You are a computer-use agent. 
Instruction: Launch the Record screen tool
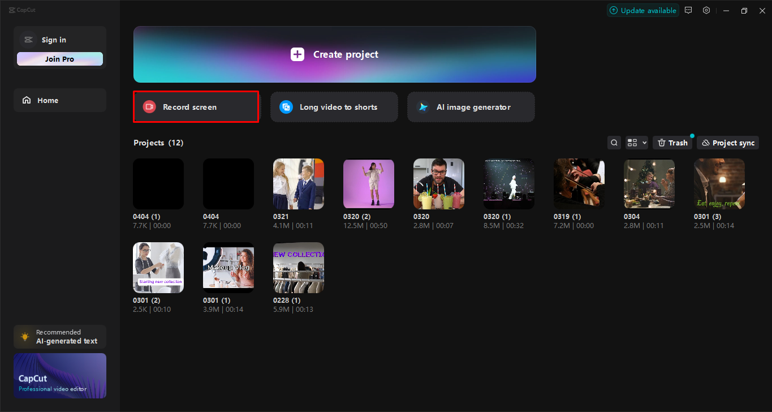[196, 107]
